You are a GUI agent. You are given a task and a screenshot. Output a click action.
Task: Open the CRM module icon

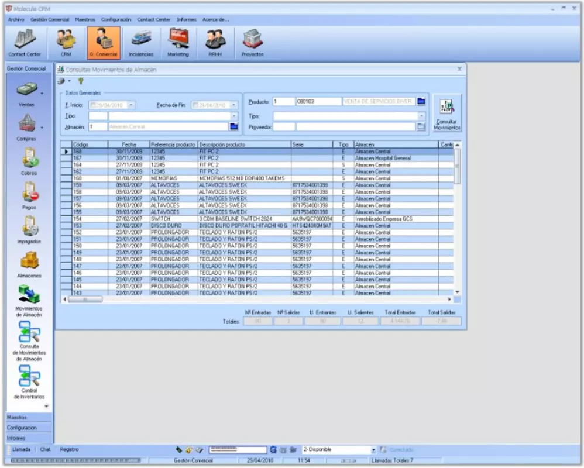[x=66, y=43]
